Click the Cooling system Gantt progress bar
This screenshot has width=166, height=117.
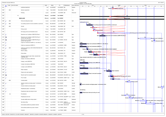coord(129,82)
